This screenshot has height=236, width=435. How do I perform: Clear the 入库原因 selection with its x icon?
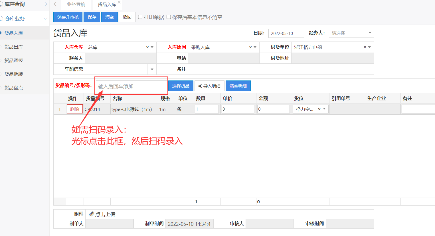coord(250,47)
